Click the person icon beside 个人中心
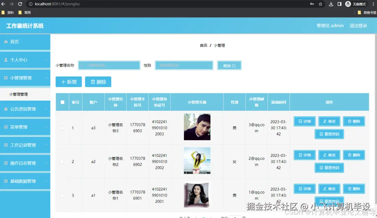The width and height of the screenshot is (377, 218). pyautogui.click(x=6, y=60)
